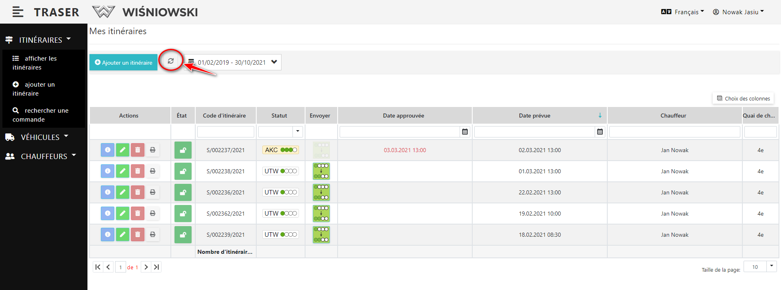This screenshot has width=781, height=290.
Task: Toggle lock state of itinerary S/002237/2021
Action: (x=183, y=150)
